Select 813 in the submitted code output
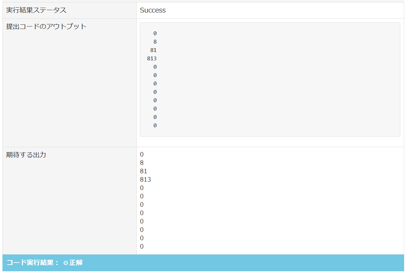This screenshot has height=273, width=408. coord(152,59)
